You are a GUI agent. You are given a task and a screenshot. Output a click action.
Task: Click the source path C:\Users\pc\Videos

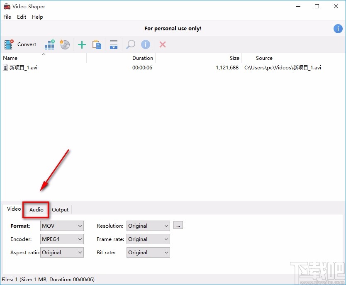pos(283,67)
